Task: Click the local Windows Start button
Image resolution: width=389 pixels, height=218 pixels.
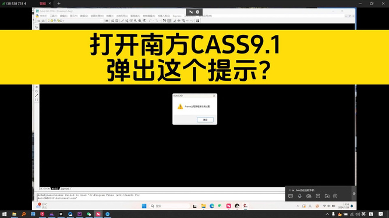Action: tap(4, 214)
